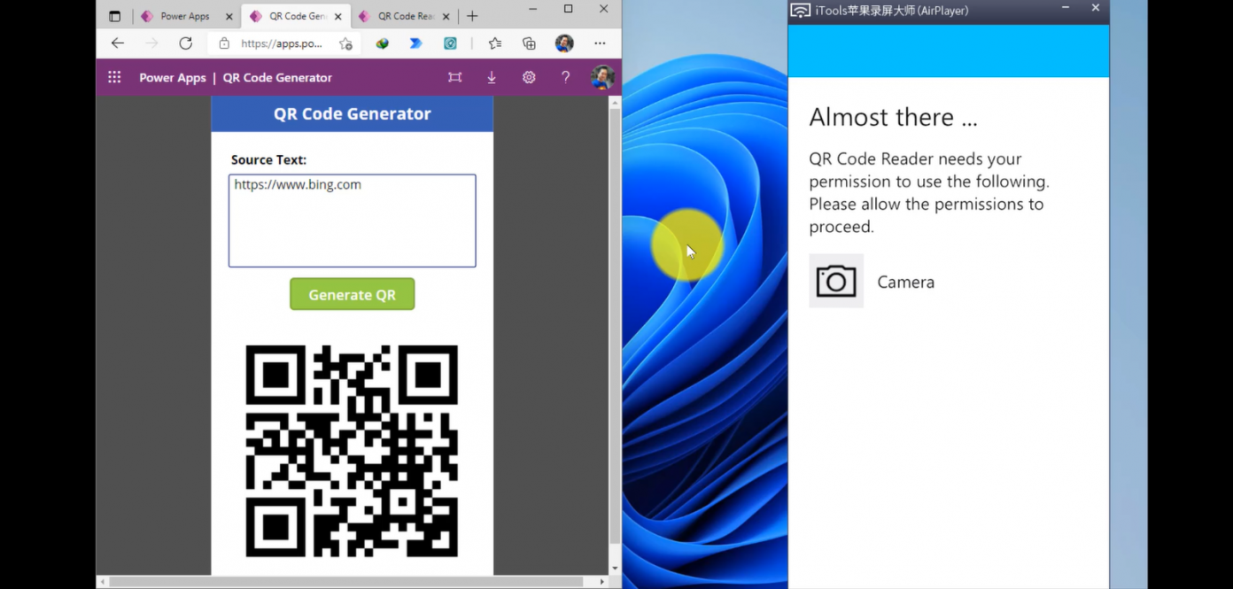1233x589 pixels.
Task: View site info via the address bar lock
Action: (x=224, y=43)
